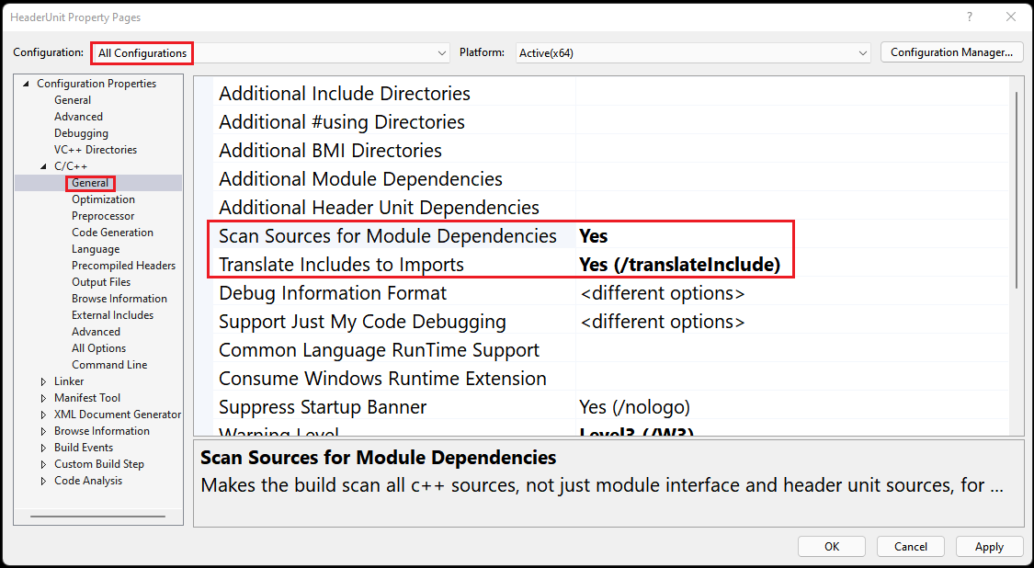Select the Optimization settings page
This screenshot has height=568, width=1034.
[102, 199]
